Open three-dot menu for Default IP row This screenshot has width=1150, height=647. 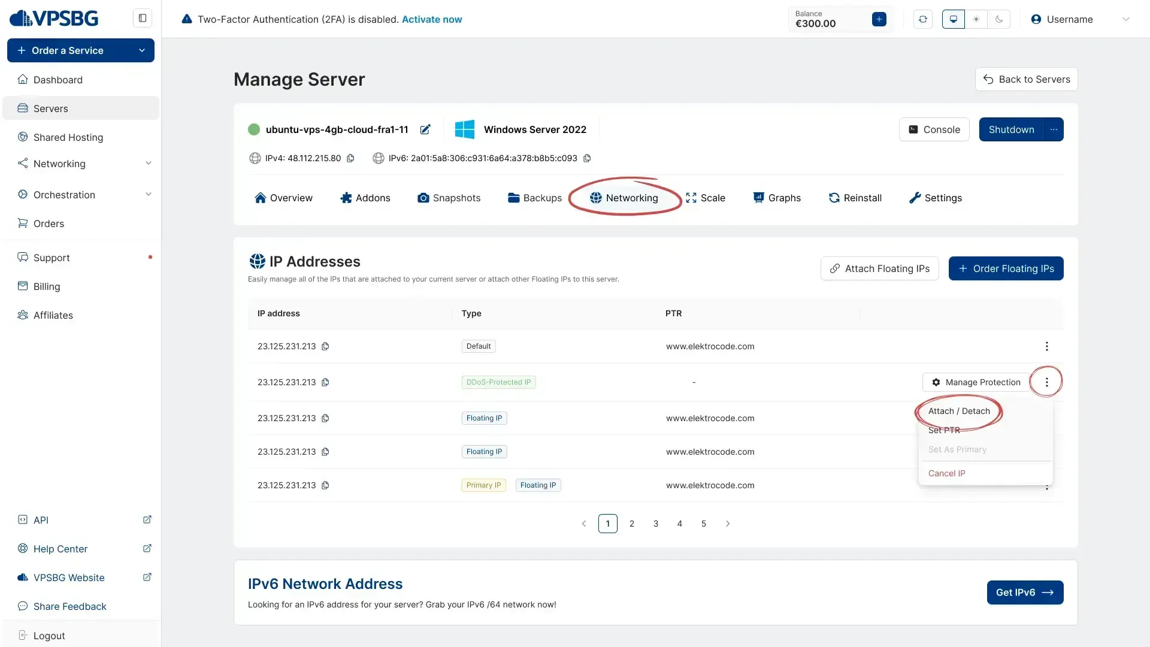point(1046,346)
